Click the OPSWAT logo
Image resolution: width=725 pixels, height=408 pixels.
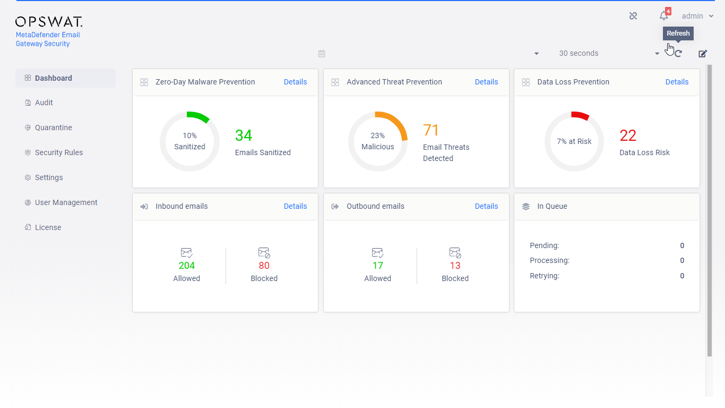pyautogui.click(x=49, y=22)
